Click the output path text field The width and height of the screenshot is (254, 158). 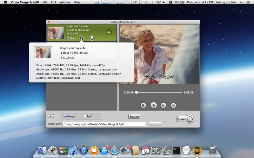pyautogui.click(x=104, y=124)
